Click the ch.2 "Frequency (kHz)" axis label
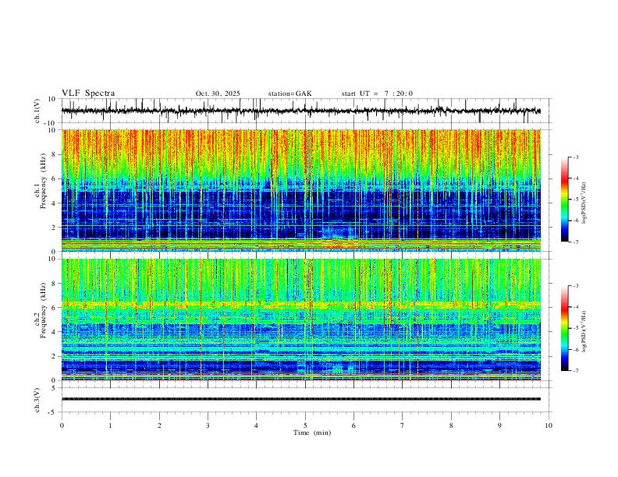 tap(43, 311)
